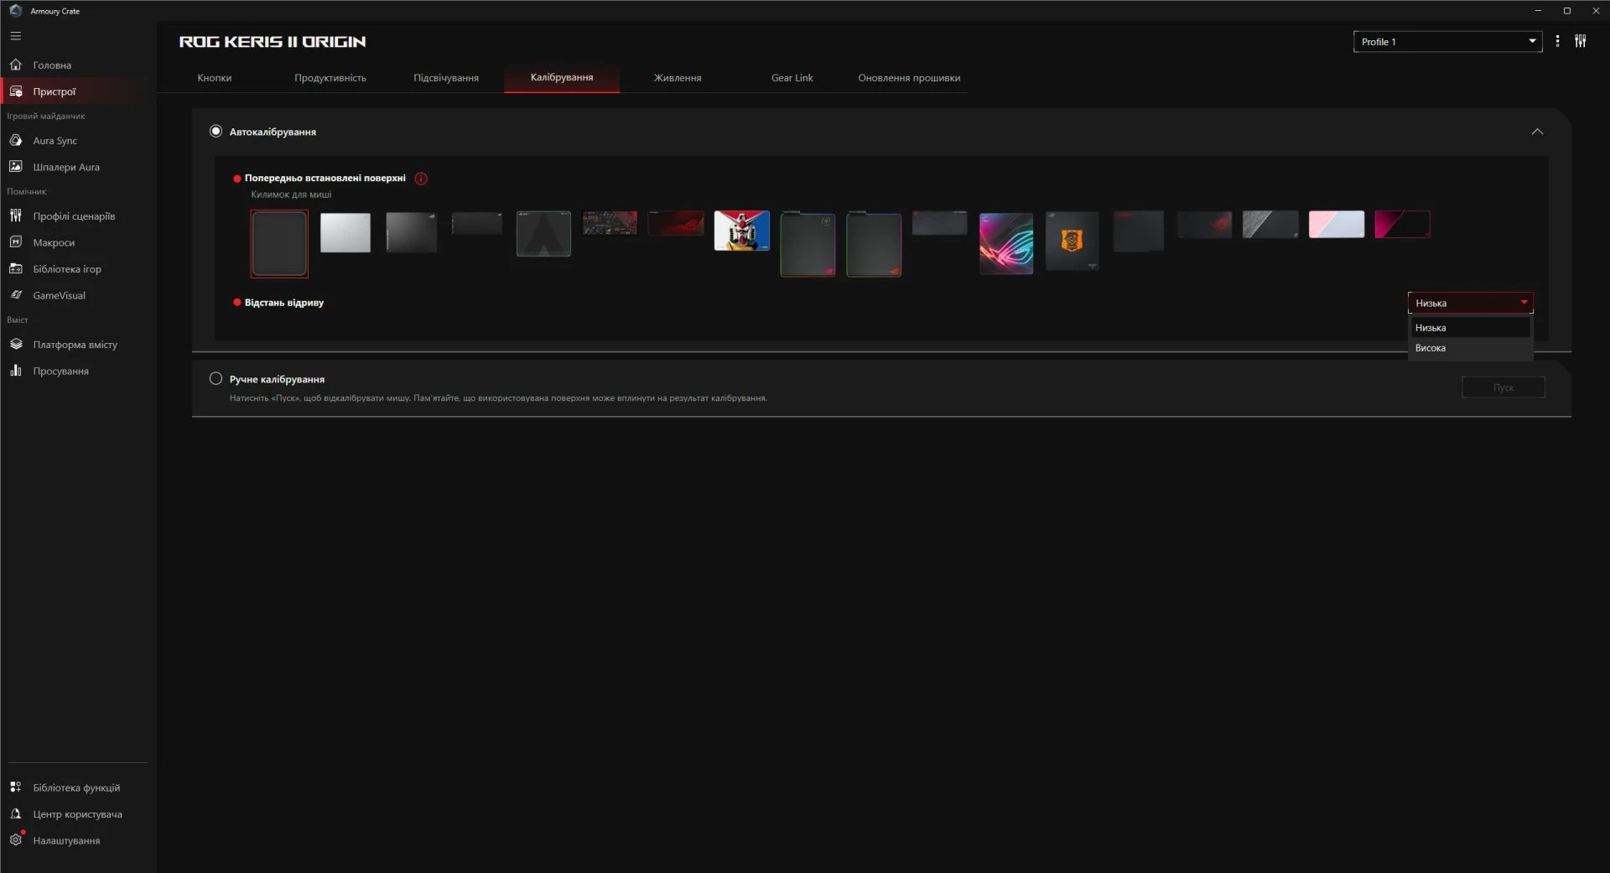Click the Попередньо встановлені поверхні label
This screenshot has width=1610, height=873.
tap(325, 178)
